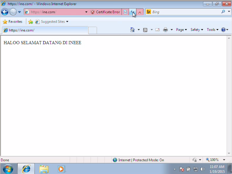
Task: Expand the Home button dropdown arrow
Action: 139,30
